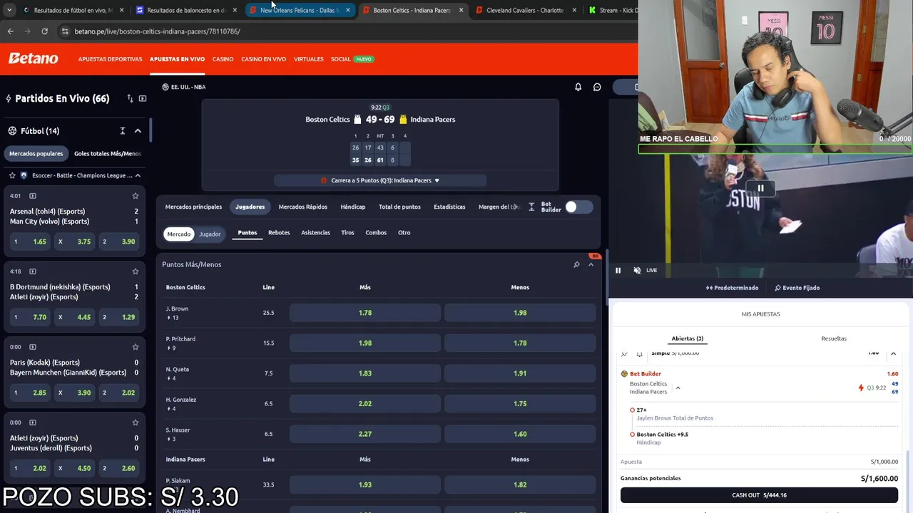Open Casino menu item
Image resolution: width=913 pixels, height=513 pixels.
click(223, 59)
